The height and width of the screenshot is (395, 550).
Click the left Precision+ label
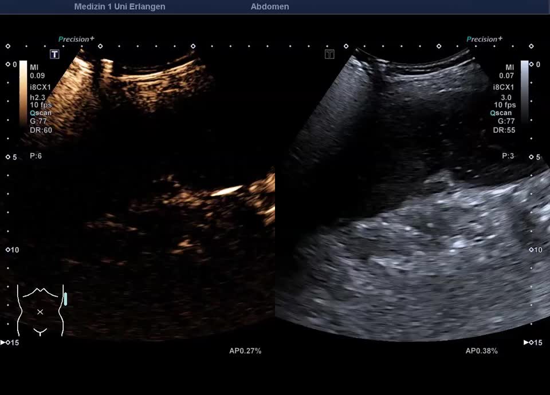click(76, 39)
